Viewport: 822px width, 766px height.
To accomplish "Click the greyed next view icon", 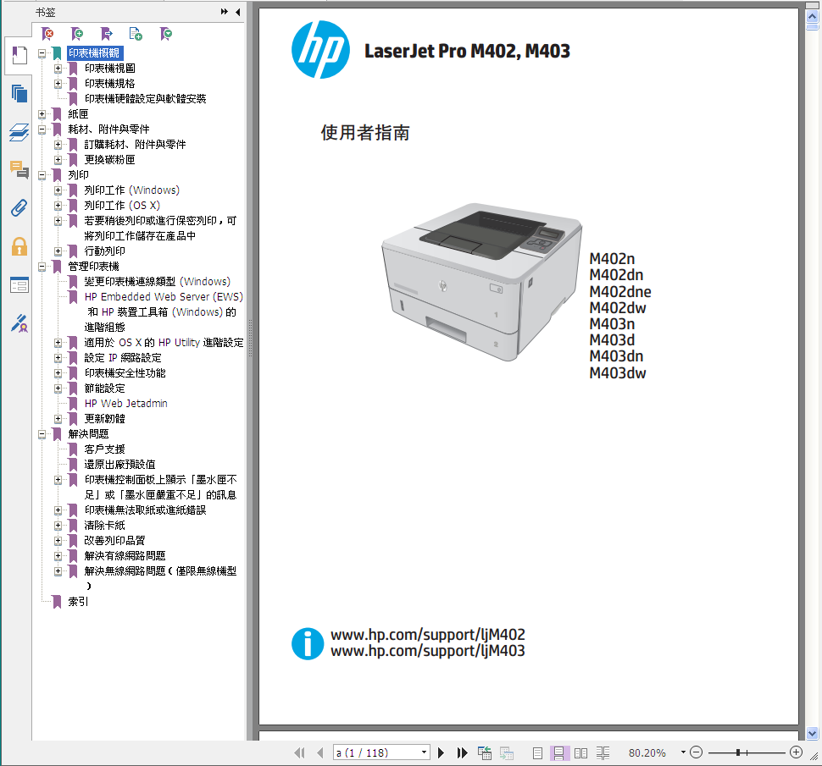I will click(x=507, y=753).
